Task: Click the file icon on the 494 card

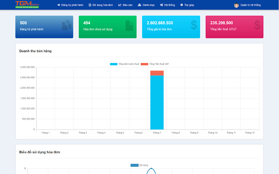Action: click(129, 26)
